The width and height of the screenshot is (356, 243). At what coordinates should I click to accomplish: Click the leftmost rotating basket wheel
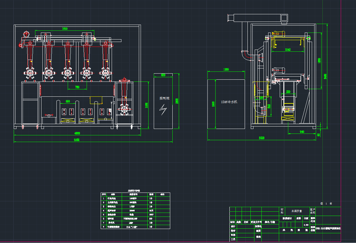pyautogui.click(x=30, y=73)
